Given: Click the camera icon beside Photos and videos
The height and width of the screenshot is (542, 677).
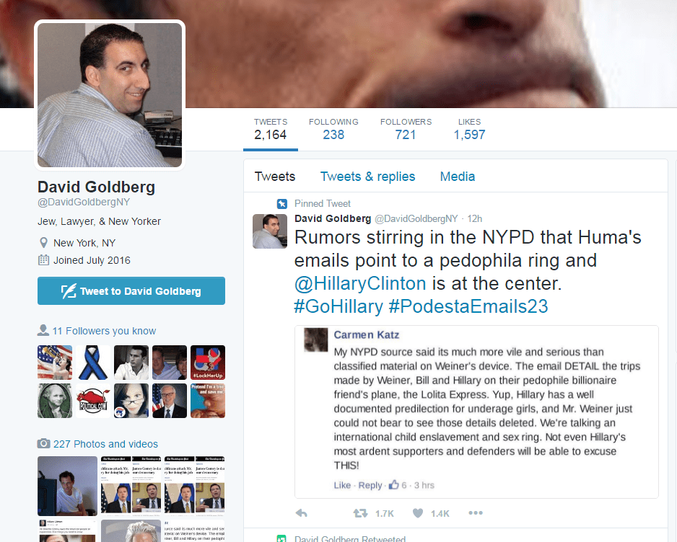Looking at the screenshot, I should click(43, 444).
